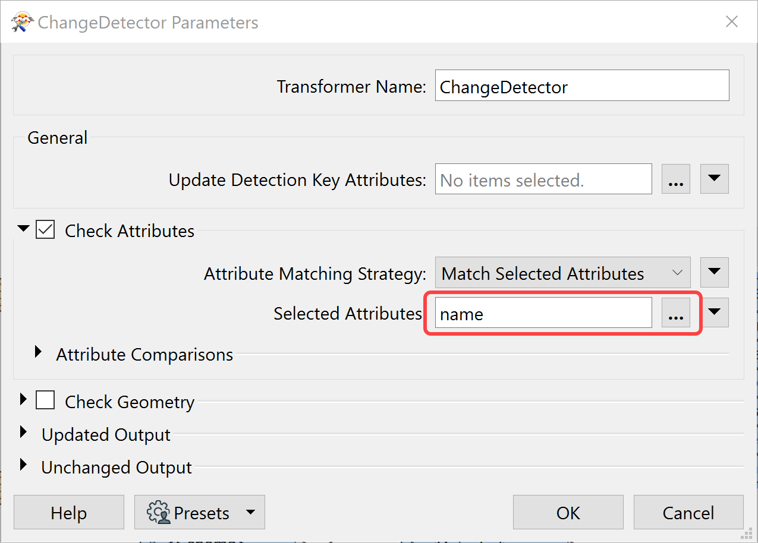Open arrow menu beside Update Detection Key Attributes

coord(714,179)
